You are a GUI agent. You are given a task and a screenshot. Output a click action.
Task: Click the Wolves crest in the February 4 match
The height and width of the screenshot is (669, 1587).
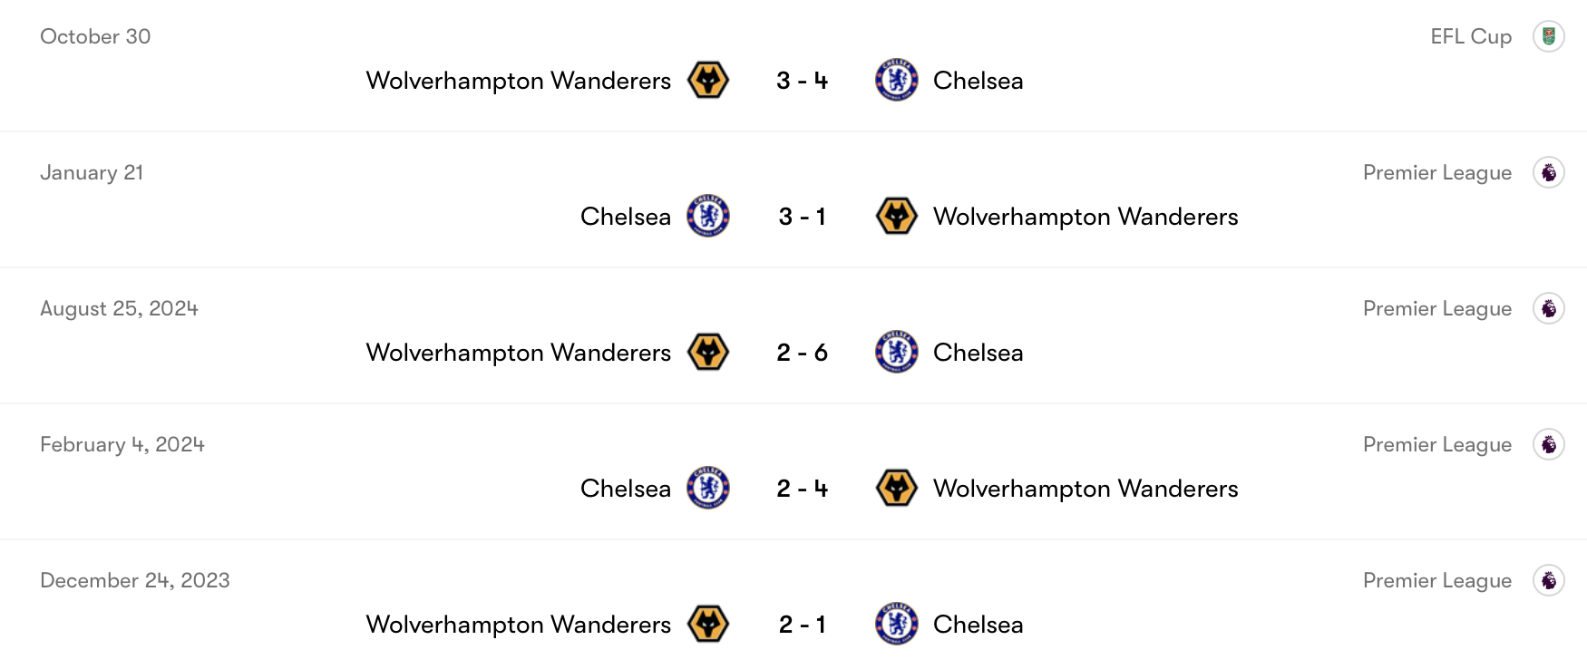tap(896, 489)
